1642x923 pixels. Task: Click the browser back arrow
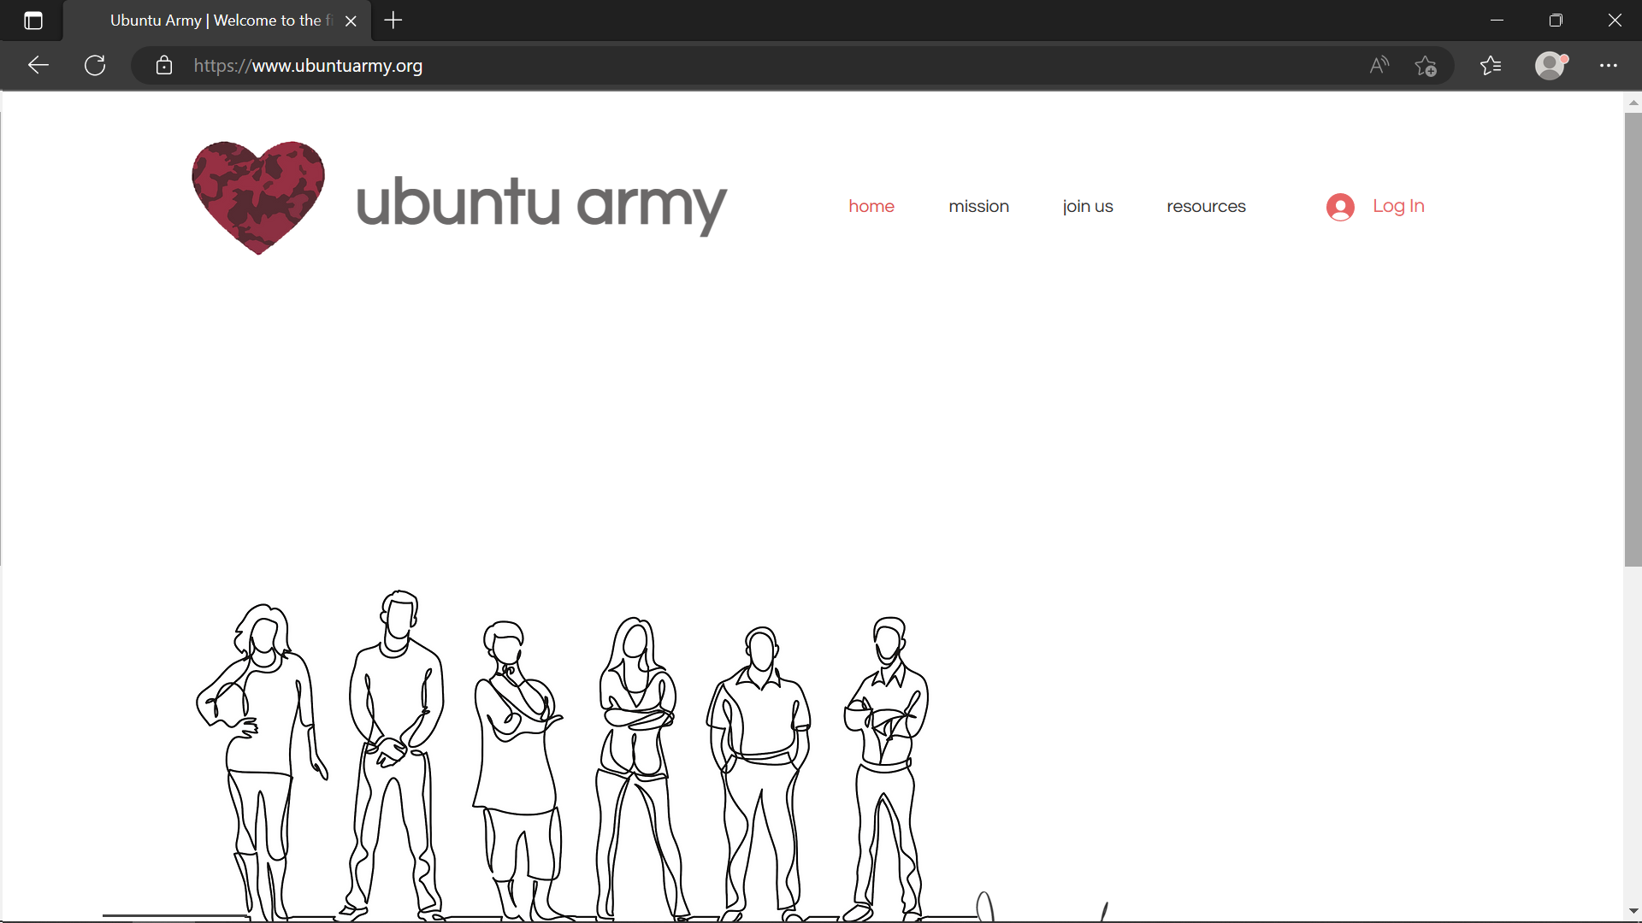(38, 66)
